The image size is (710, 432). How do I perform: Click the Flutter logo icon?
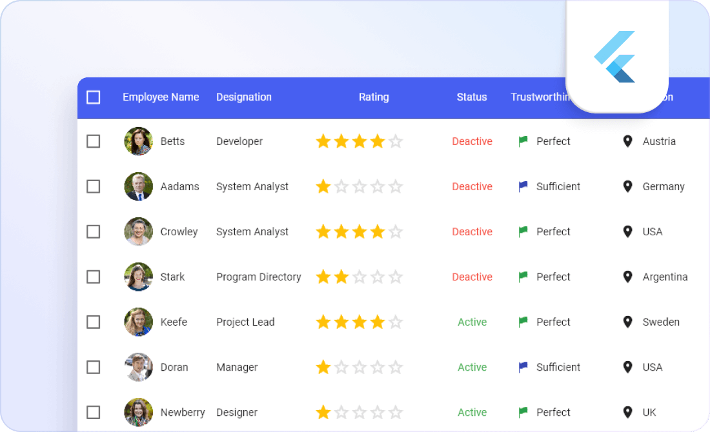click(x=615, y=57)
